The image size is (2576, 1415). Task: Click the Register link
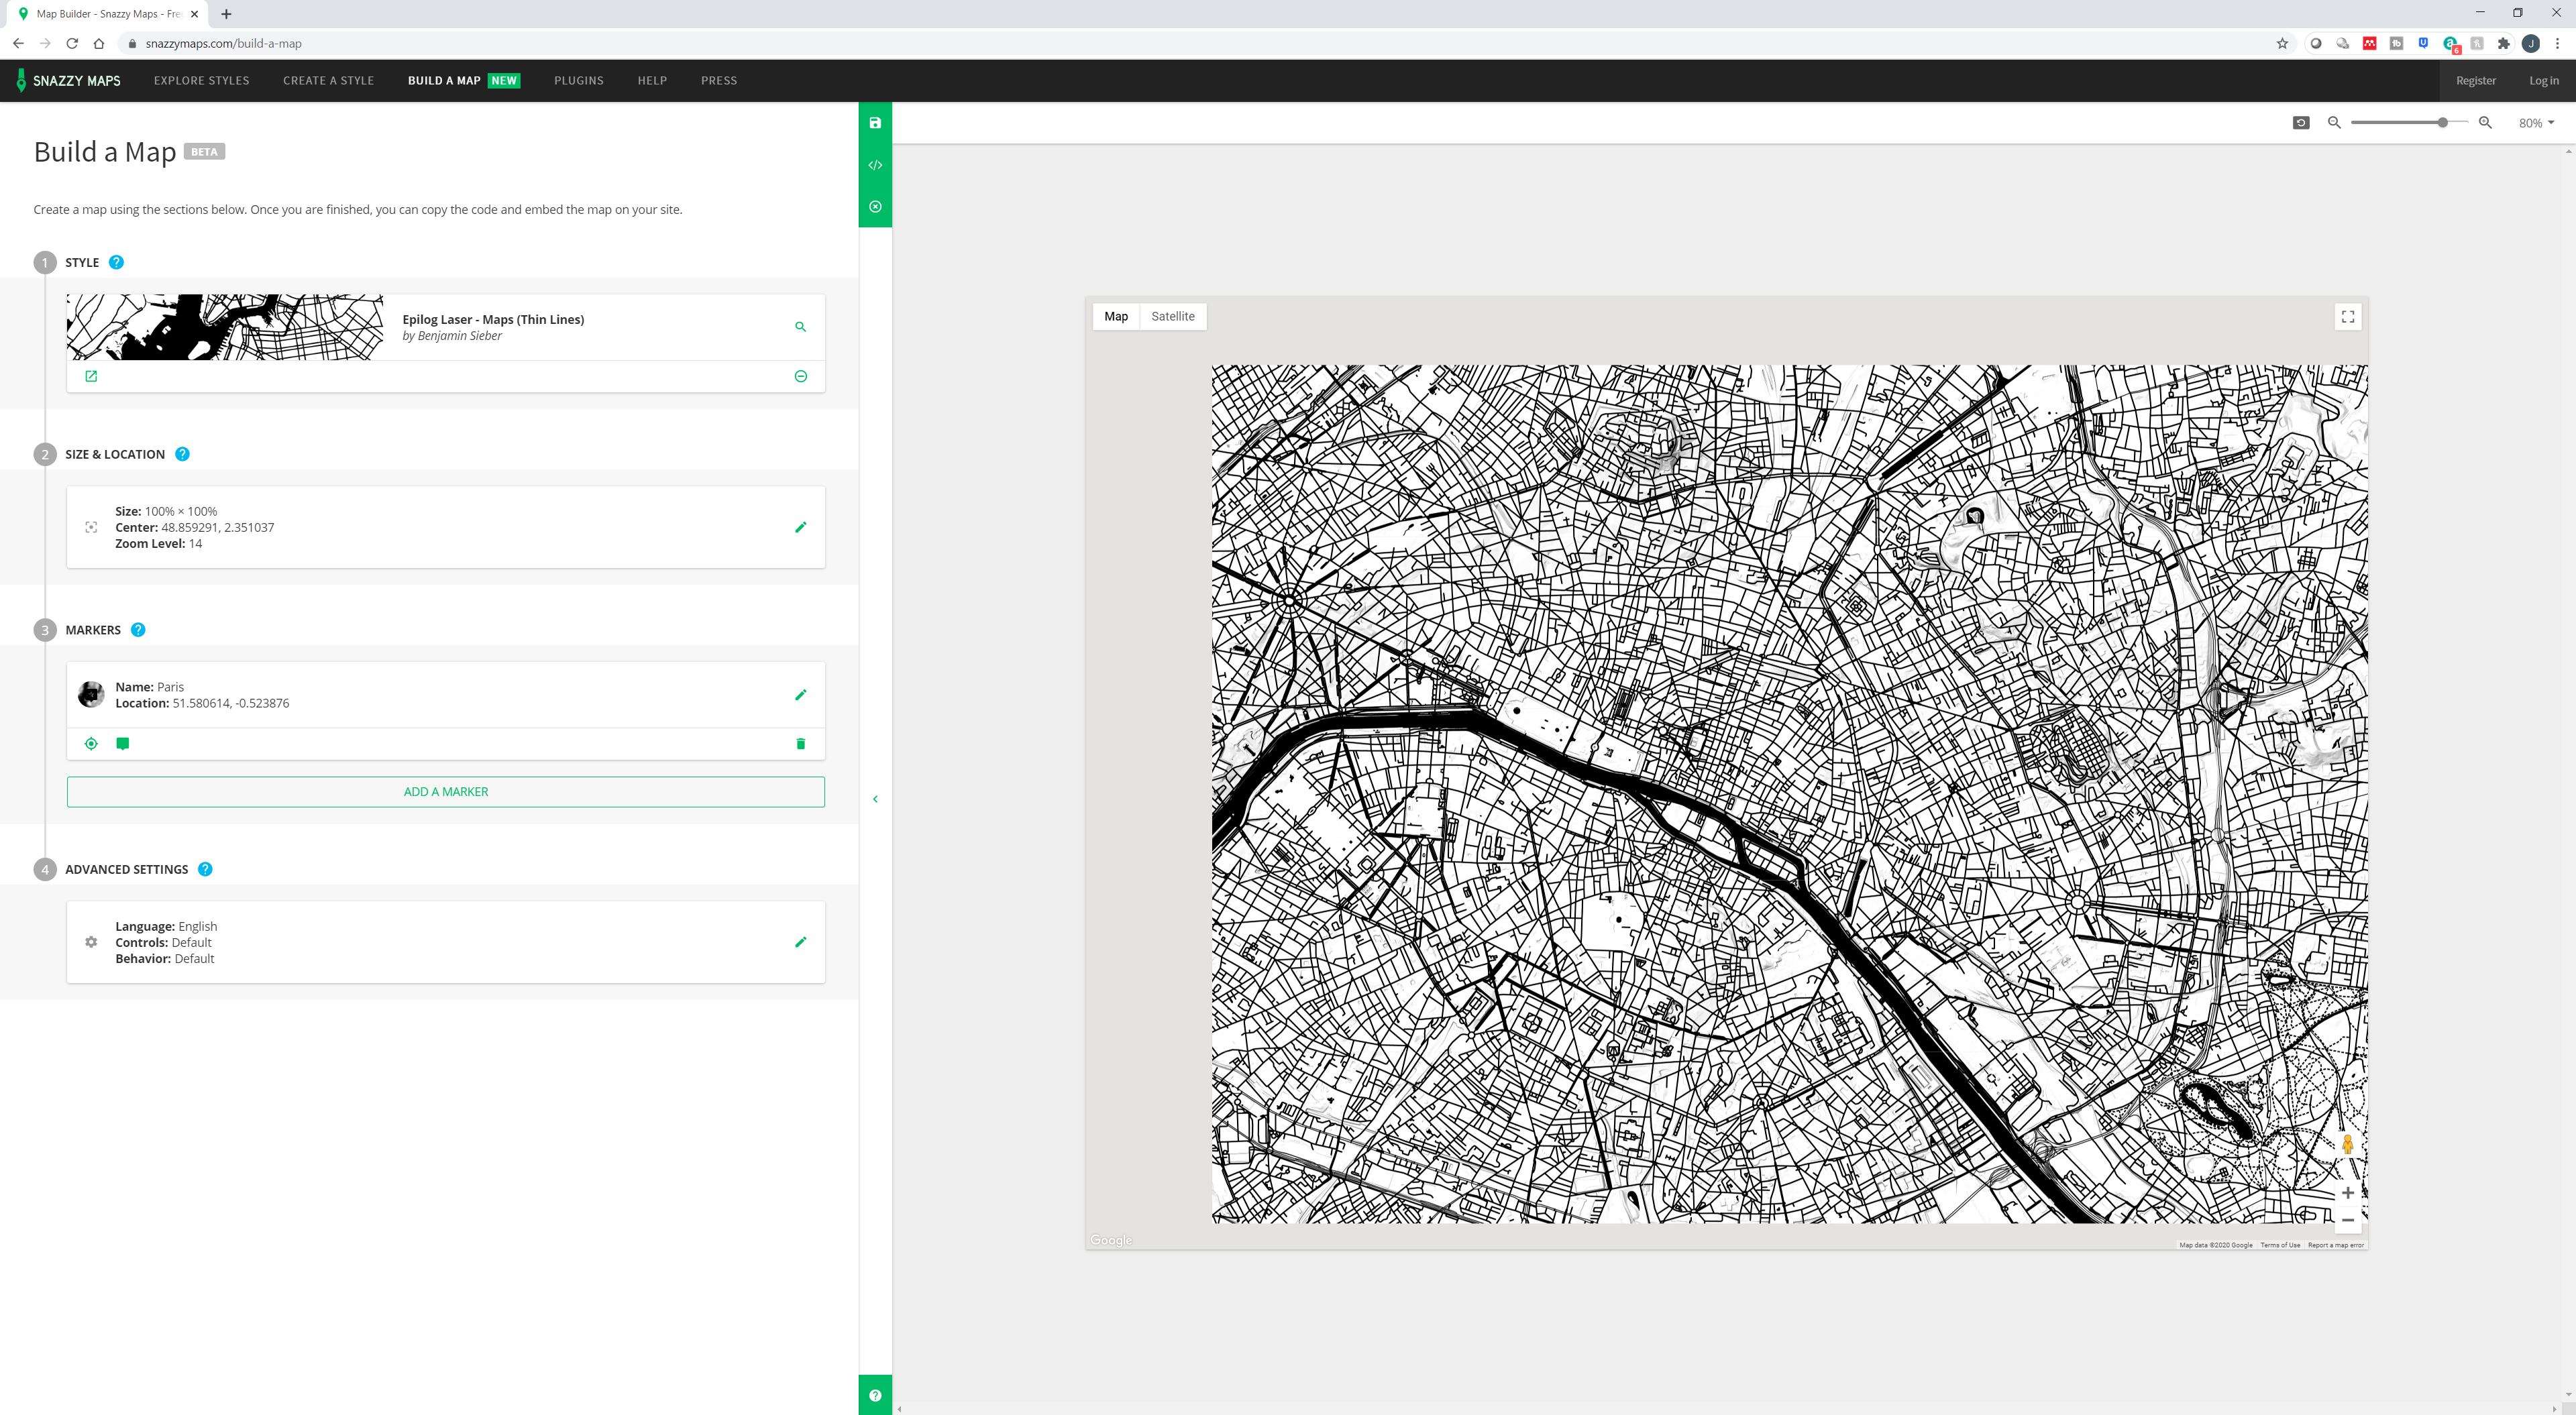(x=2475, y=80)
